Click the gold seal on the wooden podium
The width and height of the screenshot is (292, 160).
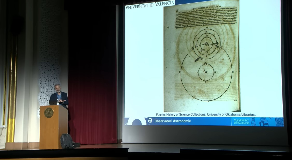pos(49,113)
